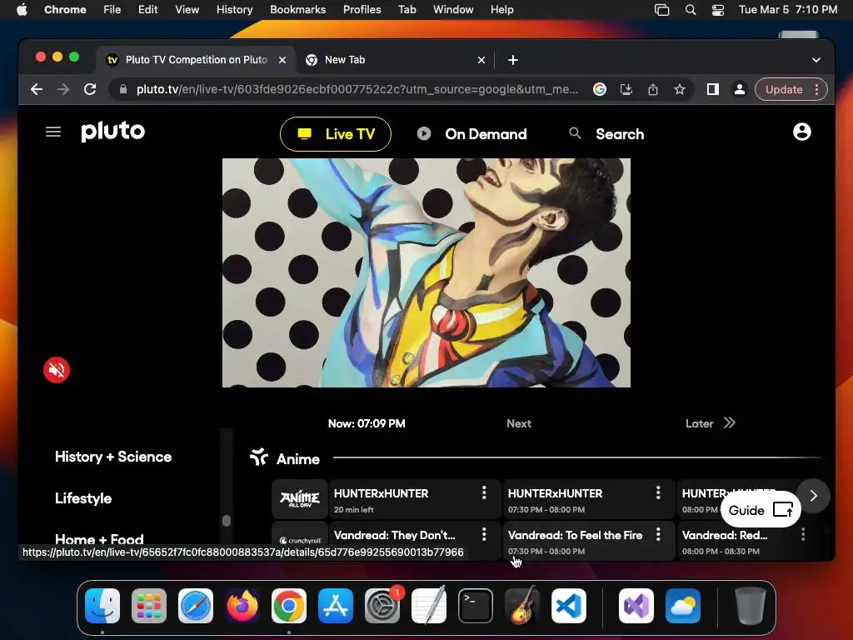Viewport: 853px width, 640px height.
Task: Open options for Vandread: Red...
Action: 803,534
